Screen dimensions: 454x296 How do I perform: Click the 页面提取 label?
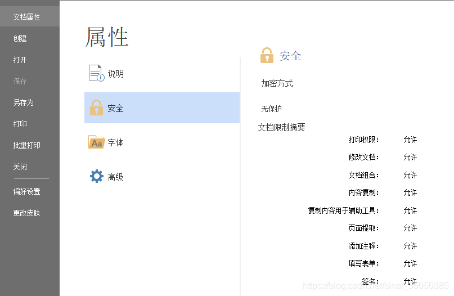click(363, 228)
